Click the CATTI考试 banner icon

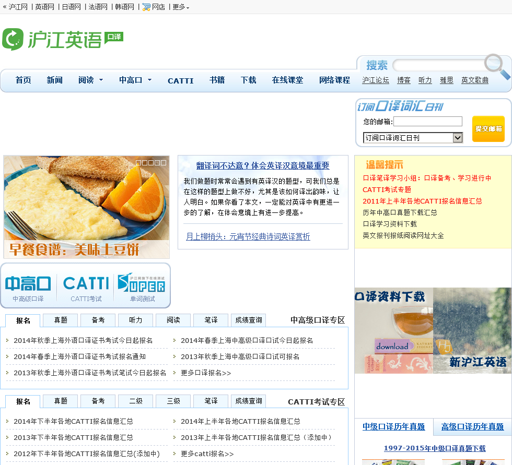point(86,289)
